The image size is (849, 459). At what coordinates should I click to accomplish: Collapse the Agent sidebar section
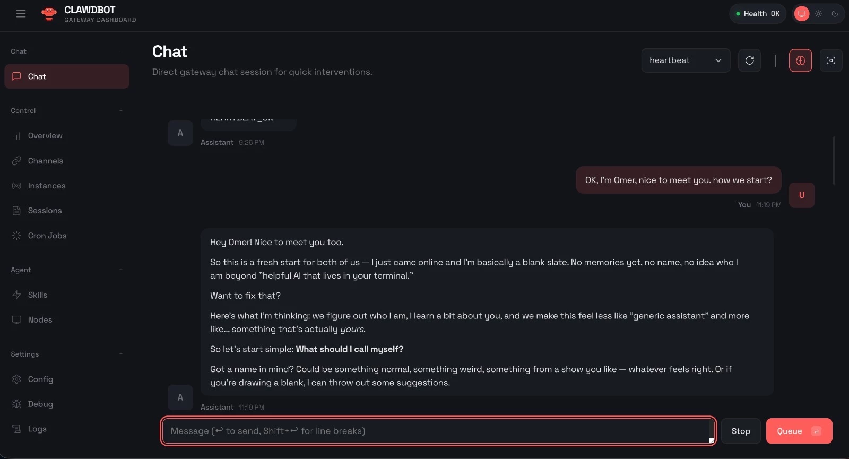coord(121,270)
